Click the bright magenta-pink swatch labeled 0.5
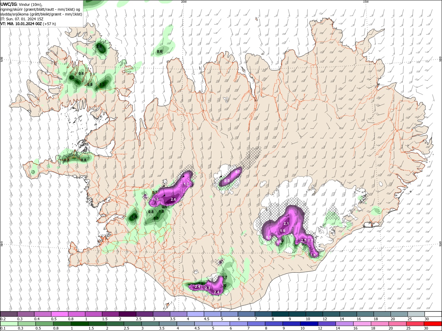 pos(59,314)
